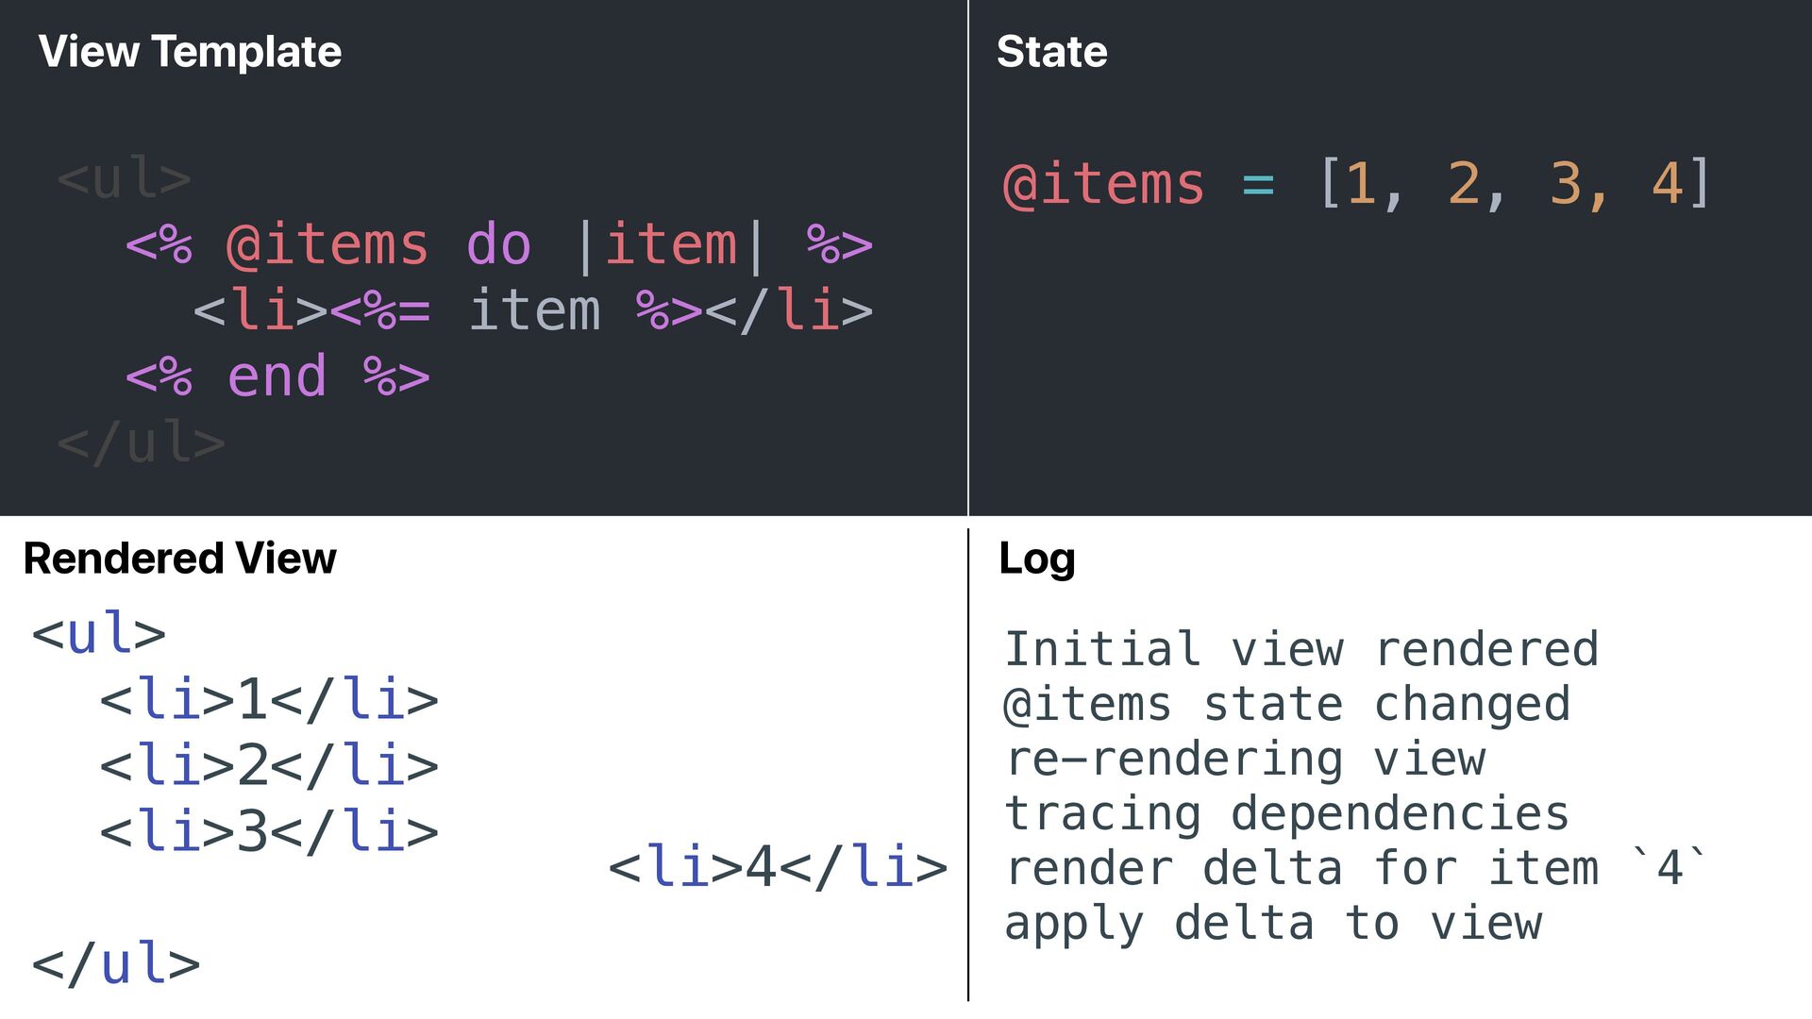Click the '@items' variable in State
This screenshot has height=1019, width=1812.
coord(1103,183)
